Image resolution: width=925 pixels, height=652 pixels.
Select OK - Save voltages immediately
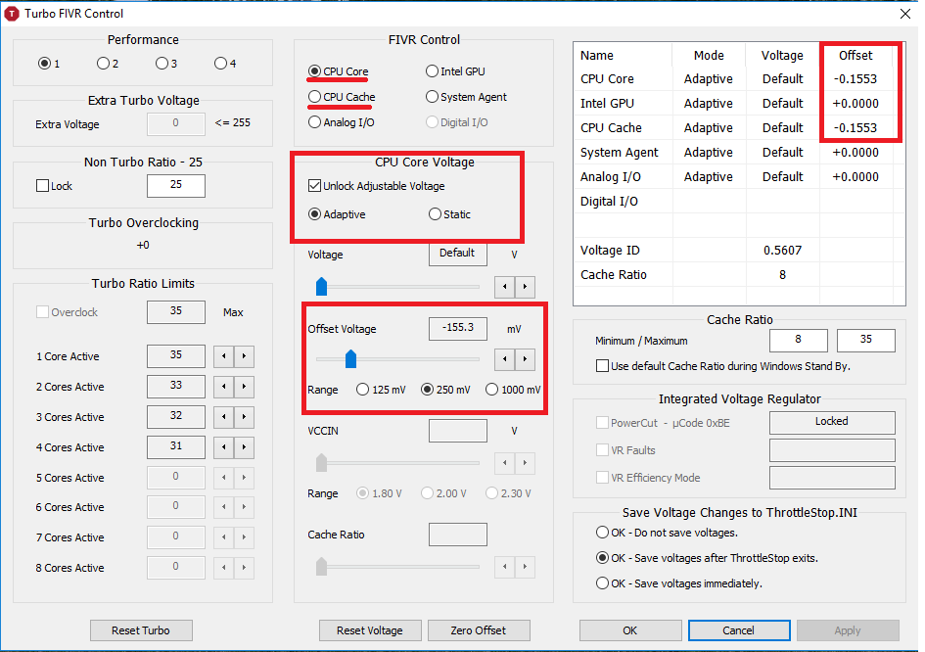(602, 582)
